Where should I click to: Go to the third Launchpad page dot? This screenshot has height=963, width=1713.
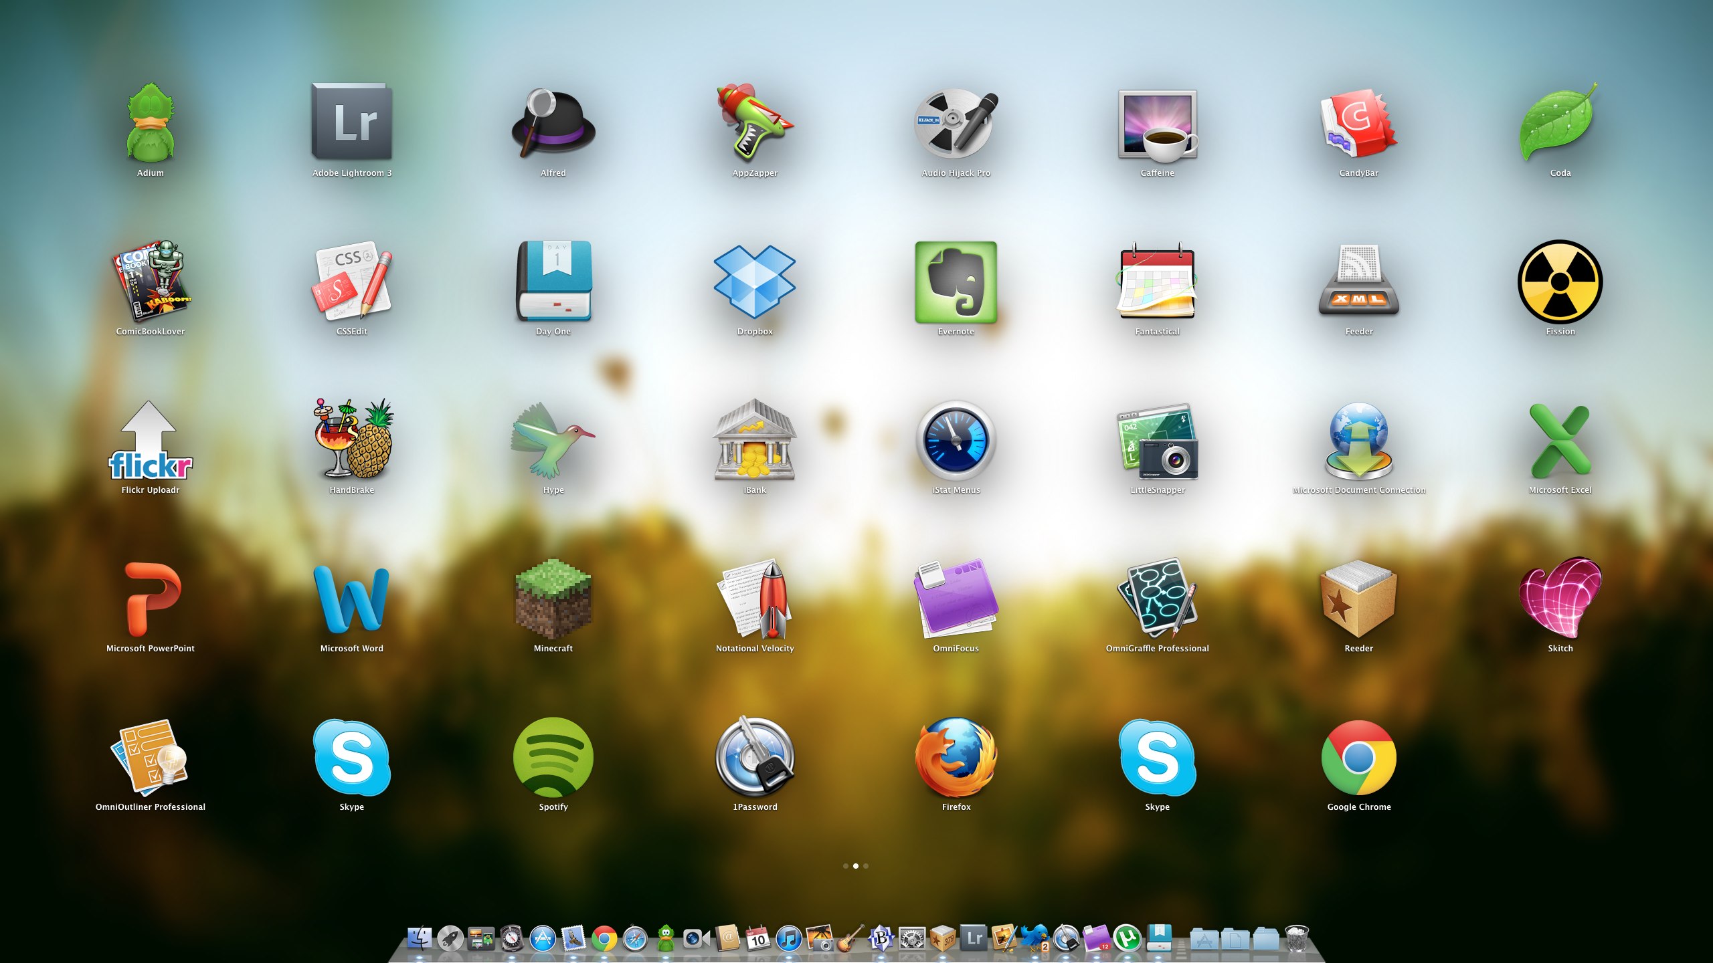(866, 866)
